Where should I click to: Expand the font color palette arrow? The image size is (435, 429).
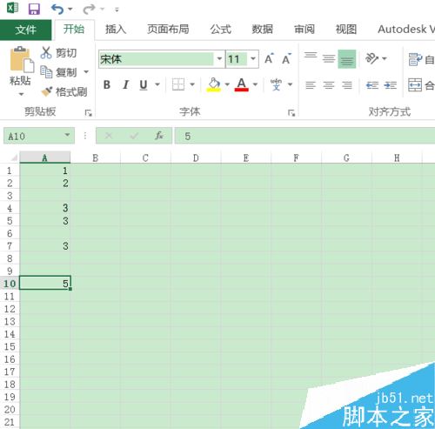255,84
